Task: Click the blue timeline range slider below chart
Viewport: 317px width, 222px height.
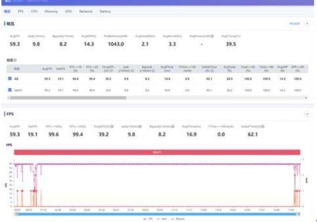Action: [x=157, y=213]
